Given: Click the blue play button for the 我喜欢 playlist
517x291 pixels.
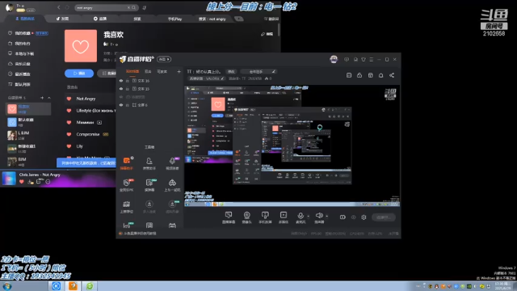Looking at the screenshot, I should (x=79, y=74).
